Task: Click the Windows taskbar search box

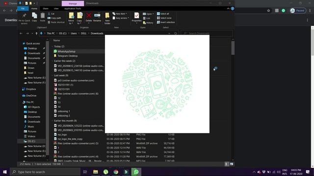Action: click(45, 172)
